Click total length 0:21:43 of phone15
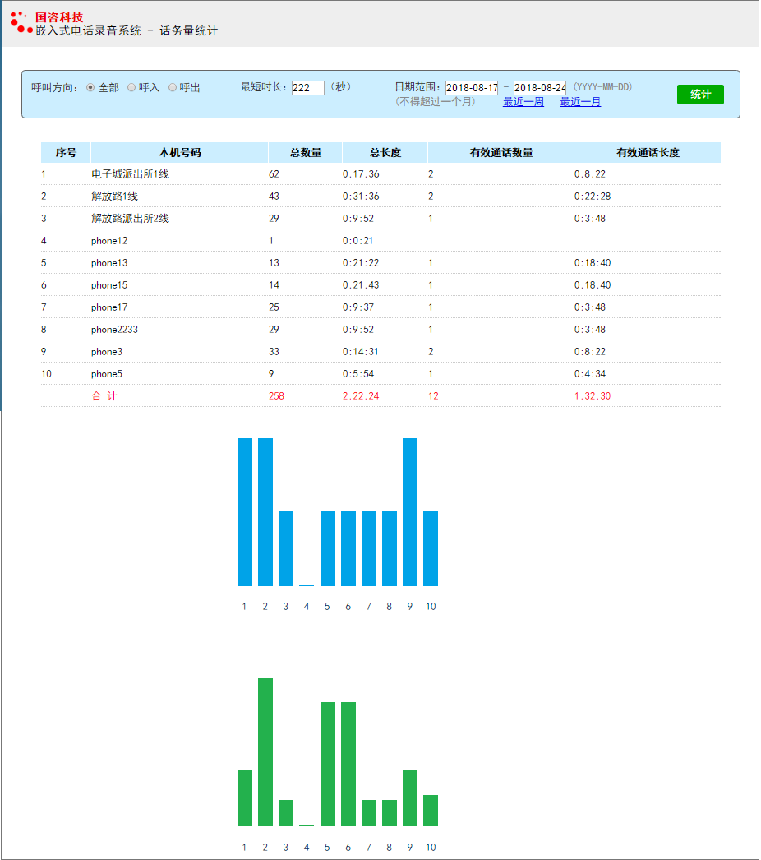Image resolution: width=761 pixels, height=860 pixels. tap(361, 285)
